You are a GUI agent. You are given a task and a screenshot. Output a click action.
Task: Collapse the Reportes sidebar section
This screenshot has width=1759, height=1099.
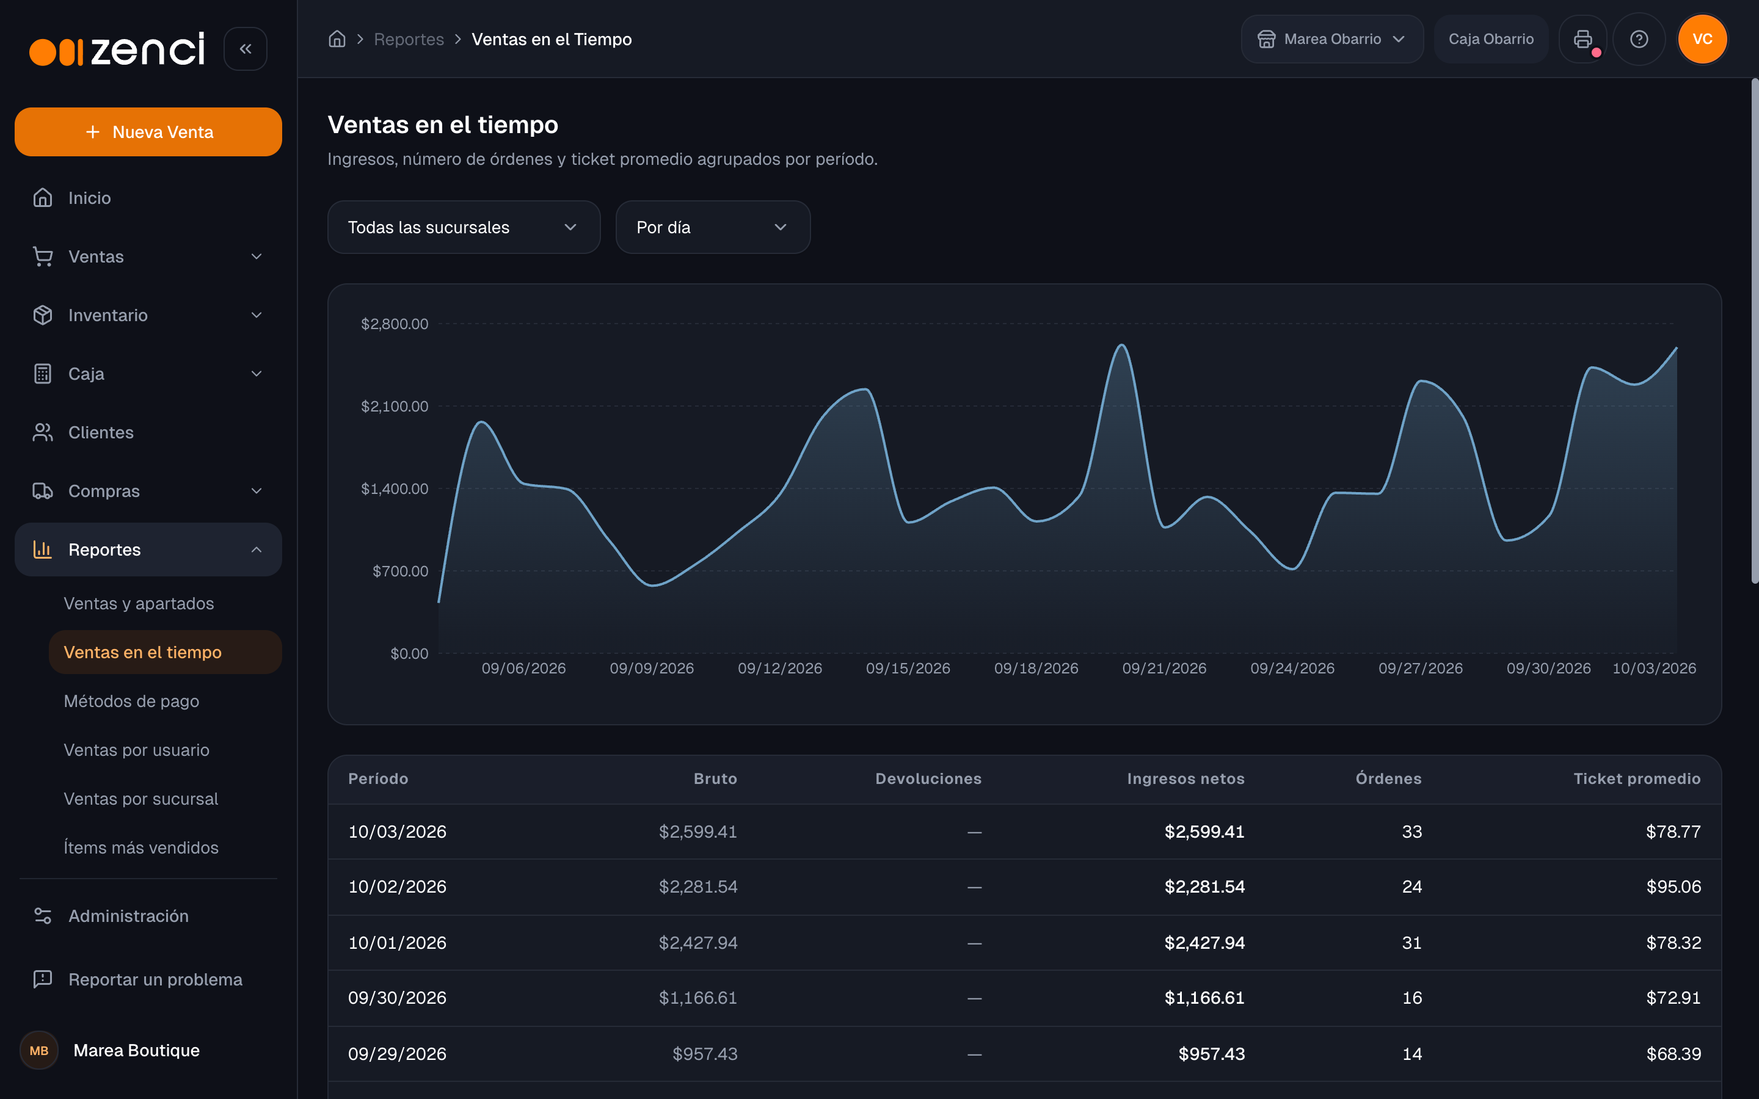pos(148,549)
